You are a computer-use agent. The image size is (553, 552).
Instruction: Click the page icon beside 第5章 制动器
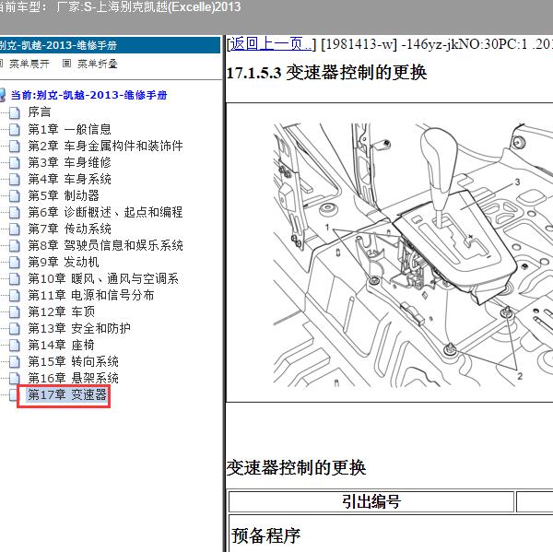coord(15,195)
